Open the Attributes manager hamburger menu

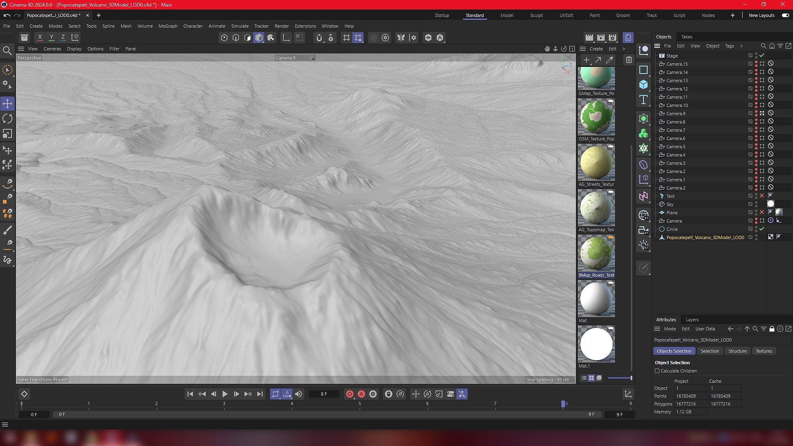[x=657, y=329]
